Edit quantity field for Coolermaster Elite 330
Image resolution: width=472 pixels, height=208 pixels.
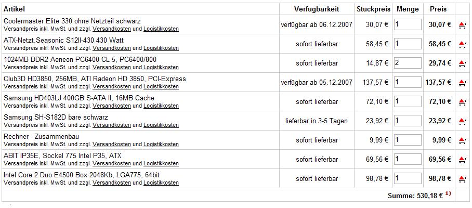click(x=408, y=24)
